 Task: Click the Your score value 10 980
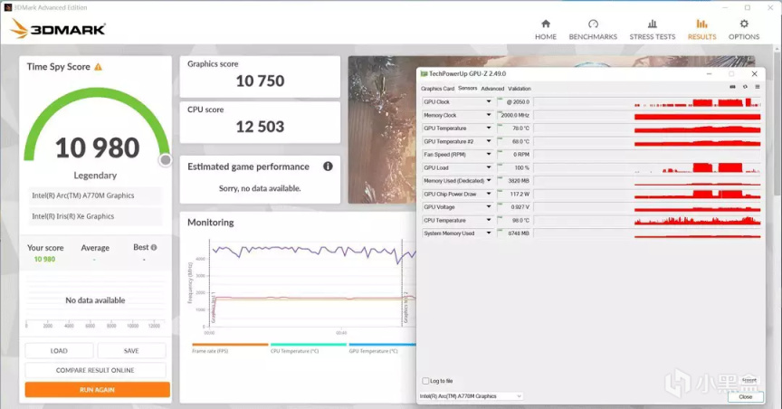(45, 260)
